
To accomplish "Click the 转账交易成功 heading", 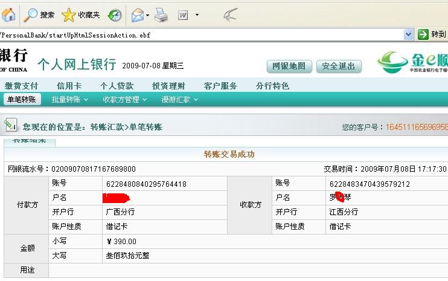I will click(229, 154).
